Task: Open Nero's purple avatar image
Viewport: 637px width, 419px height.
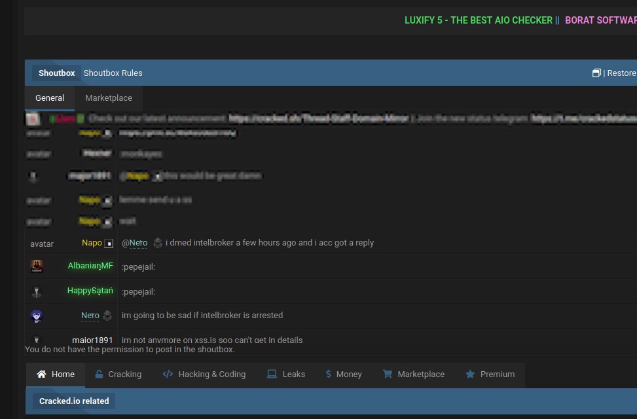Action: click(x=37, y=316)
